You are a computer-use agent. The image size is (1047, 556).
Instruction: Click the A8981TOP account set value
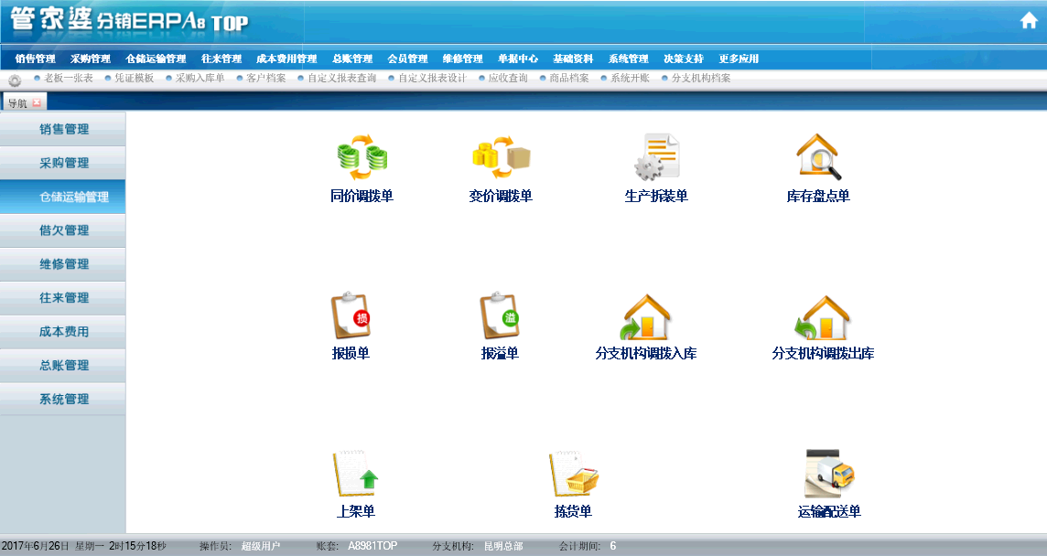point(372,546)
